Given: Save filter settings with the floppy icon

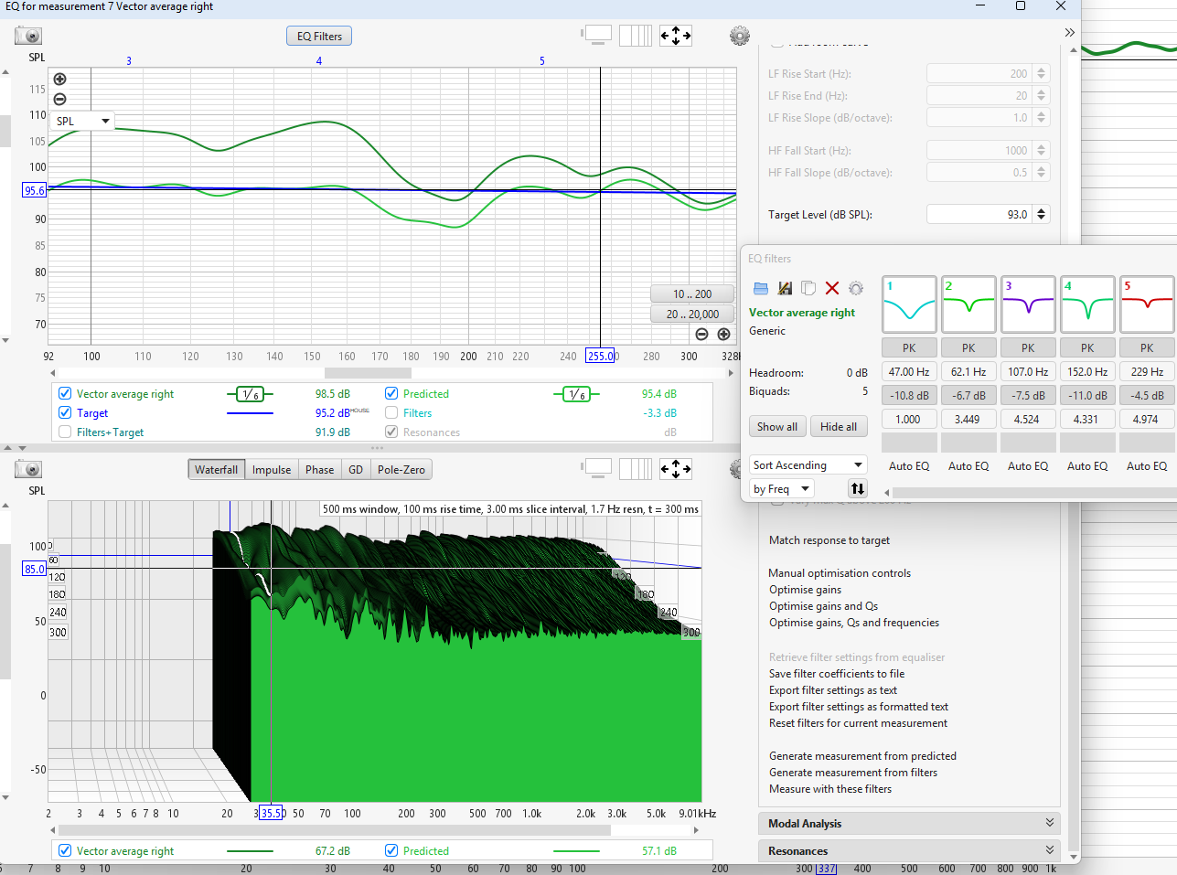Looking at the screenshot, I should 785,288.
